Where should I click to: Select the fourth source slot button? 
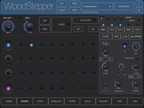pyautogui.click(x=121, y=18)
